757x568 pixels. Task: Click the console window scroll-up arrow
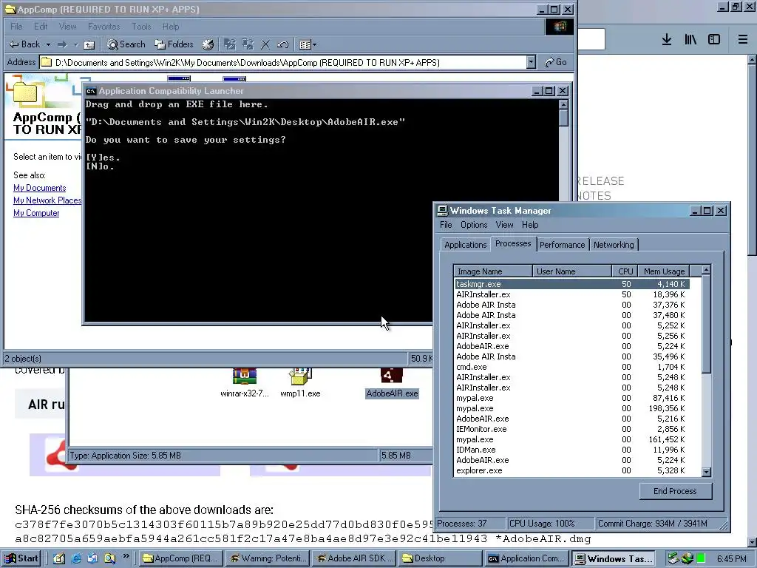click(563, 105)
